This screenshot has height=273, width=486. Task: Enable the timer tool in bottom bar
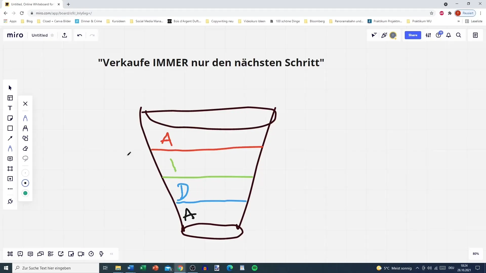click(91, 254)
